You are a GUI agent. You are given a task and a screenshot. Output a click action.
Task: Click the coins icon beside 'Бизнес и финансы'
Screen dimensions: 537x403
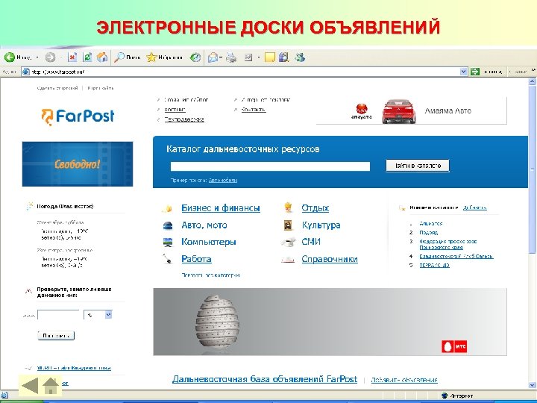pyautogui.click(x=167, y=208)
